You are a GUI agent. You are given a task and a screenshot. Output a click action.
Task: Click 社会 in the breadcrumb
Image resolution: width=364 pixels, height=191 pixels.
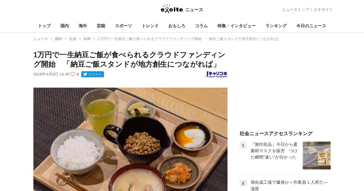pos(73,39)
